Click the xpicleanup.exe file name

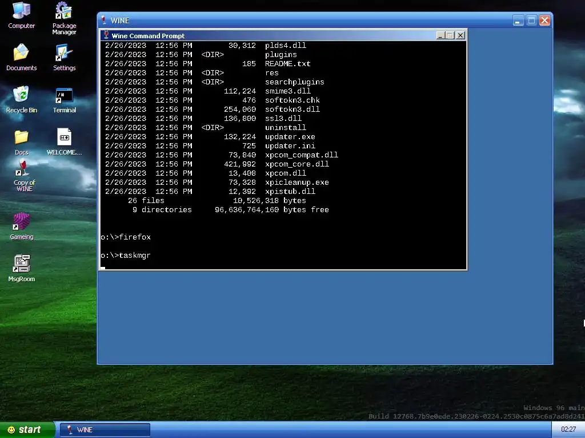297,182
